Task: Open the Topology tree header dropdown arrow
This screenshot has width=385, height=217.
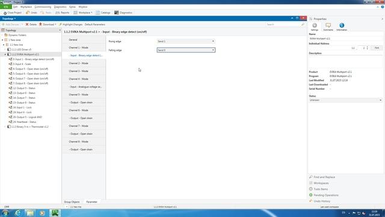Action: [60, 30]
